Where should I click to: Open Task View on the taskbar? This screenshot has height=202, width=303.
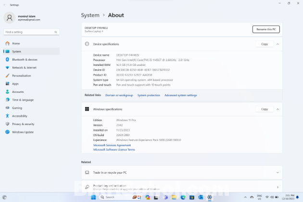[156, 197]
